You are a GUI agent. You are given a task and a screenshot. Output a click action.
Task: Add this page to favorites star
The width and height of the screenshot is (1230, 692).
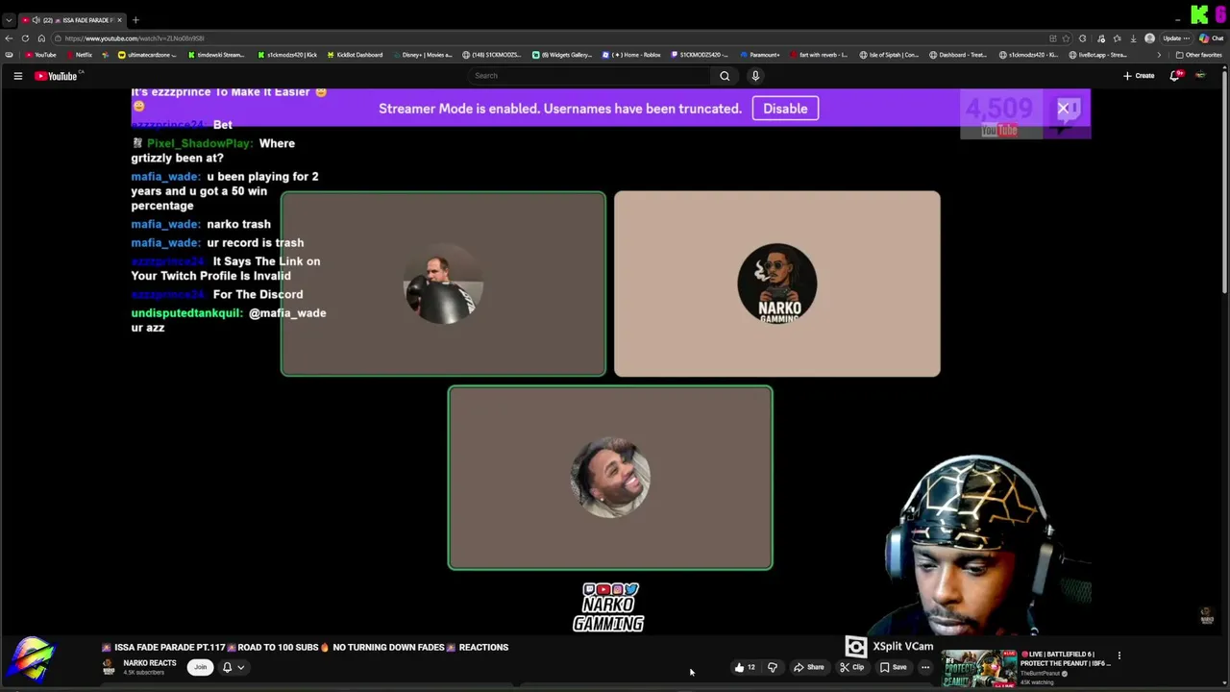tap(1067, 38)
